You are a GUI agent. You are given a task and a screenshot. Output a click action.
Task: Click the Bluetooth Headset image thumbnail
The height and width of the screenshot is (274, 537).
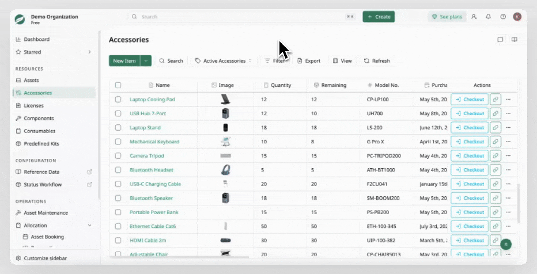click(225, 170)
